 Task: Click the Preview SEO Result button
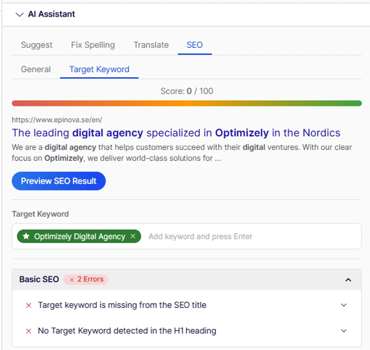[x=59, y=181]
